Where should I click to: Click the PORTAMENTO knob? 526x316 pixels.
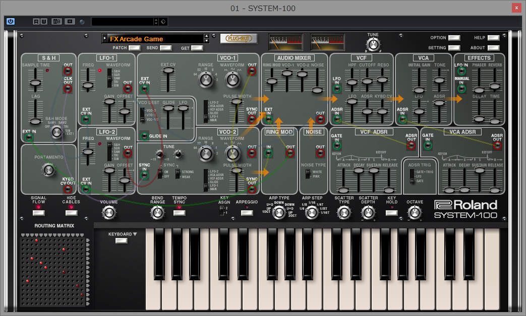48,170
